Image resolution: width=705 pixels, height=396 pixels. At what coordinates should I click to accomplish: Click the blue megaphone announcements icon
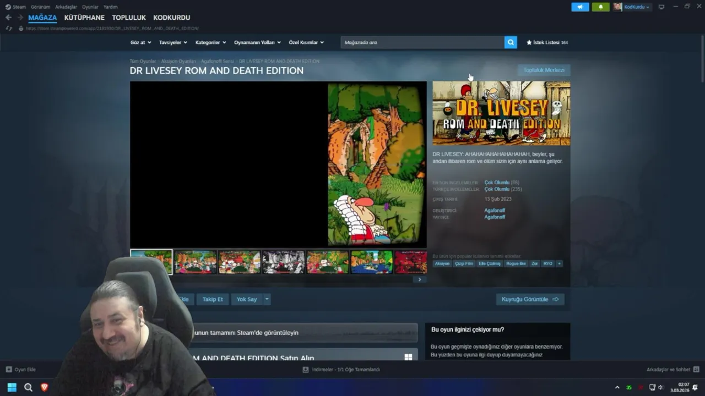coord(580,7)
